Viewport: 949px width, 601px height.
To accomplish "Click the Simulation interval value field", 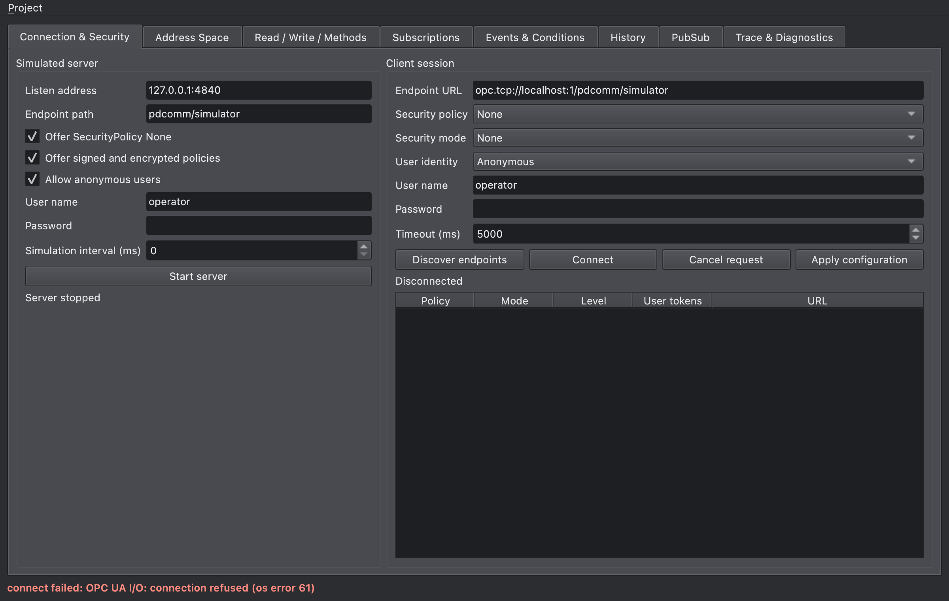I will click(251, 251).
